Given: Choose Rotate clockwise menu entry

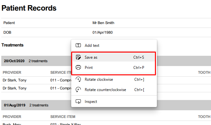Looking at the screenshot, I should click(x=114, y=79).
